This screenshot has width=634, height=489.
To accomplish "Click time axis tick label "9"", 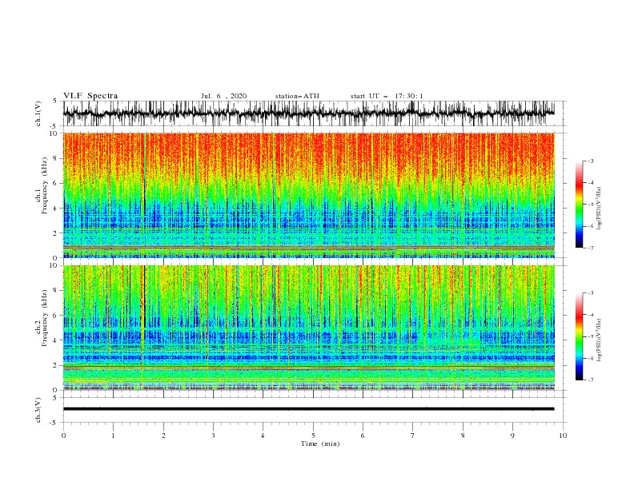I will pyautogui.click(x=512, y=435).
